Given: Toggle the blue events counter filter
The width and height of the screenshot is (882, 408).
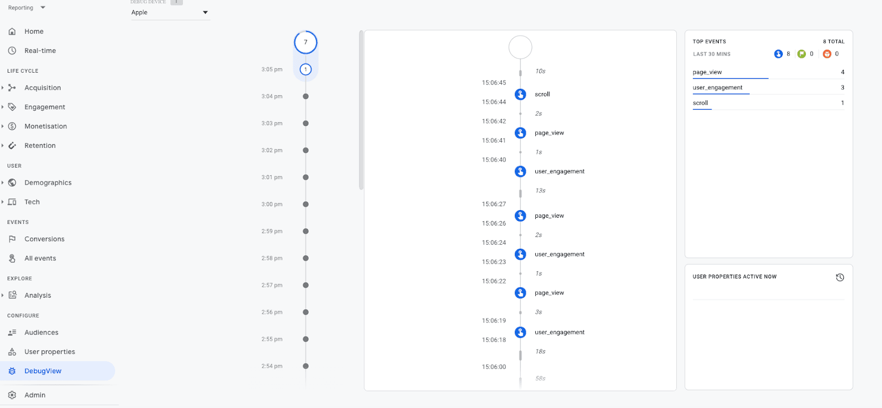Looking at the screenshot, I should [779, 53].
